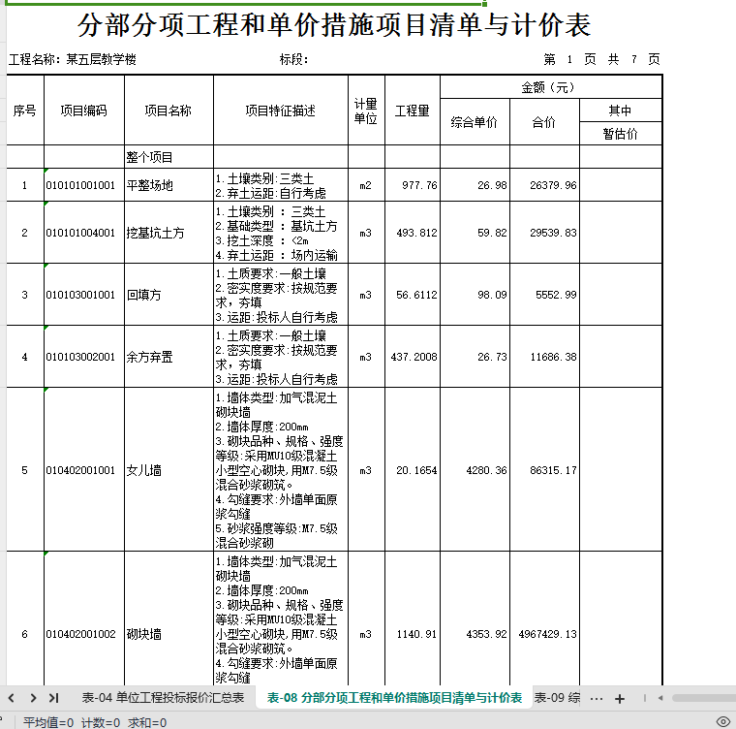Click 求和=0 in the status bar
Viewport: 736px width, 729px height.
147,722
